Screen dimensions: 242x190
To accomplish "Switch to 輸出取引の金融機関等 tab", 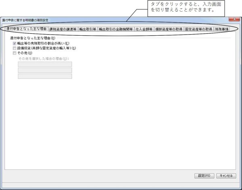I will click(x=116, y=29).
